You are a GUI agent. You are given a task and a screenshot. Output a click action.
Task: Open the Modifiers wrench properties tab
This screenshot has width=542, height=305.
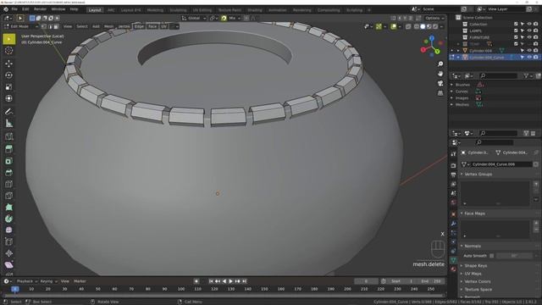(454, 224)
